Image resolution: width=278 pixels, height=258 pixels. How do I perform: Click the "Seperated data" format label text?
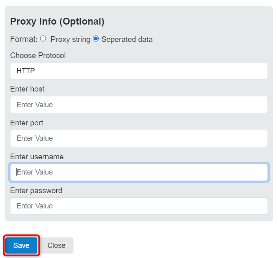point(127,40)
